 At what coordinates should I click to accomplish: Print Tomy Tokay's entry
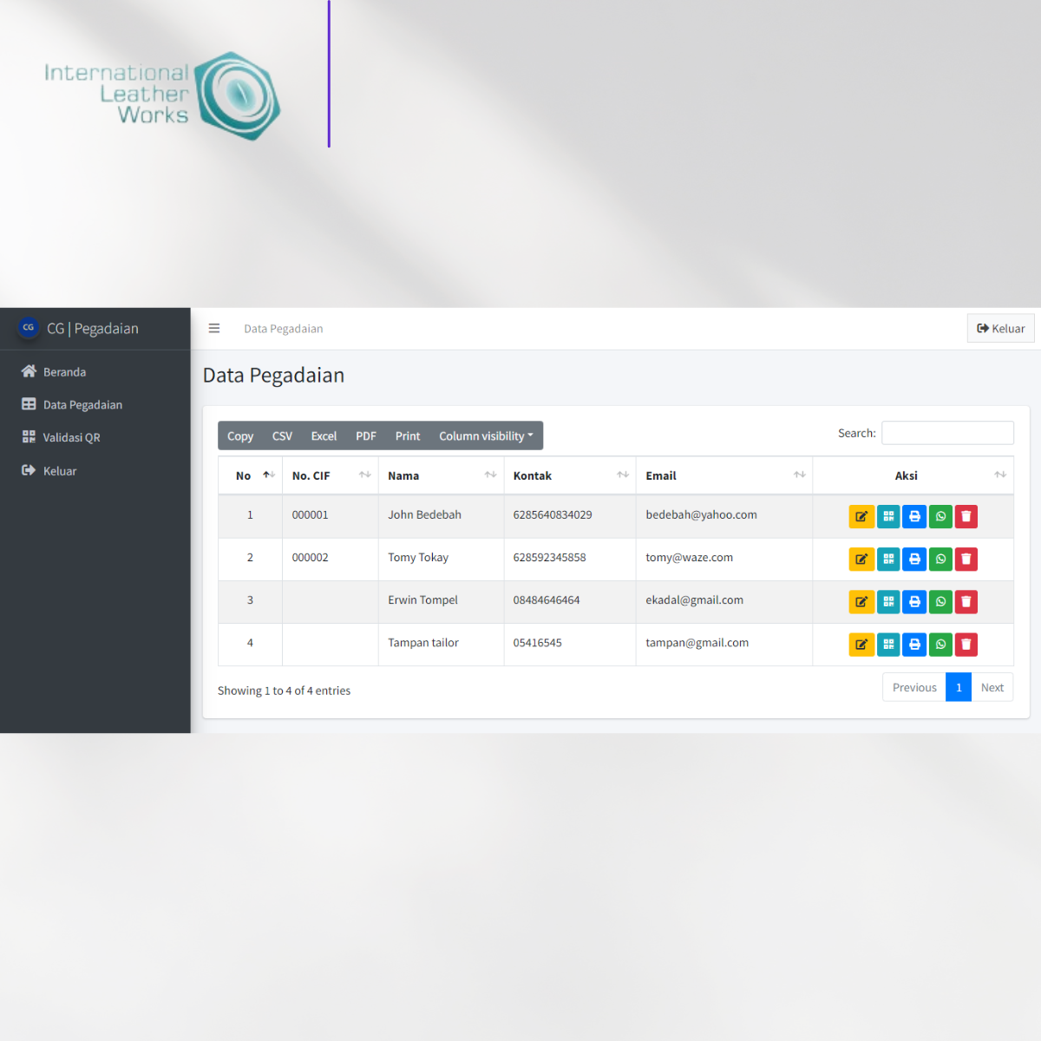914,559
